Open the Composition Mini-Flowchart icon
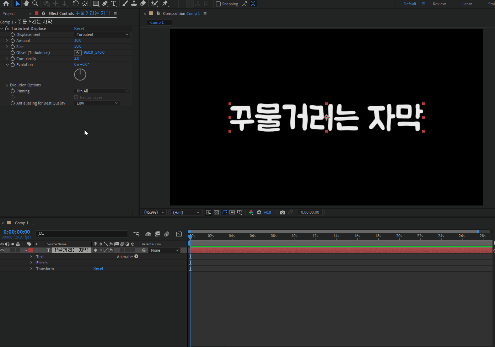The height and width of the screenshot is (347, 495). tap(136, 234)
